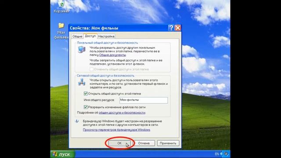Click the network sharing computers icon

[x=82, y=82]
